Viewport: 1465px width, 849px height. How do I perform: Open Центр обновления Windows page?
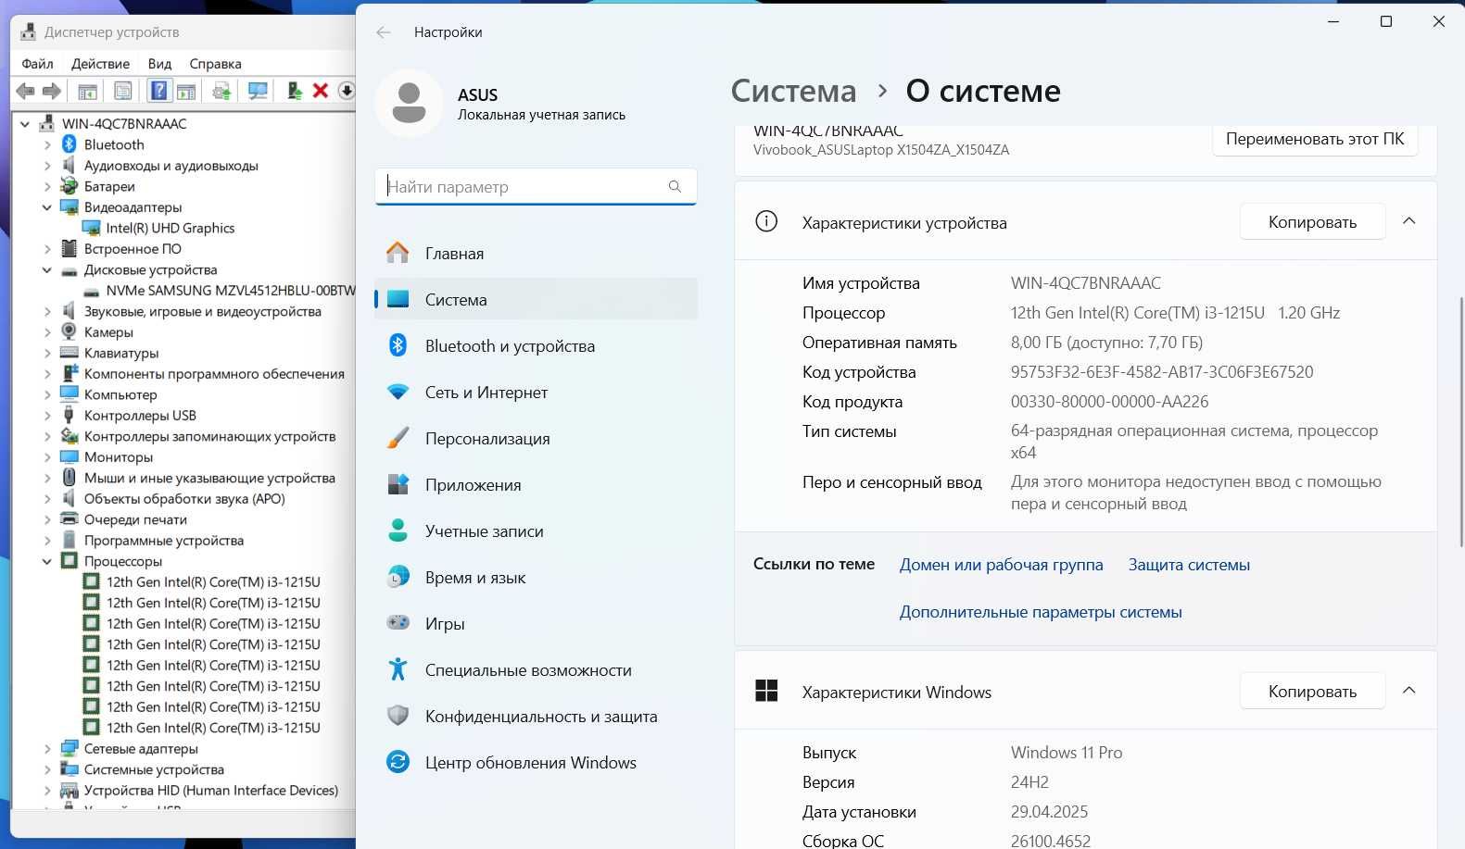(x=536, y=763)
